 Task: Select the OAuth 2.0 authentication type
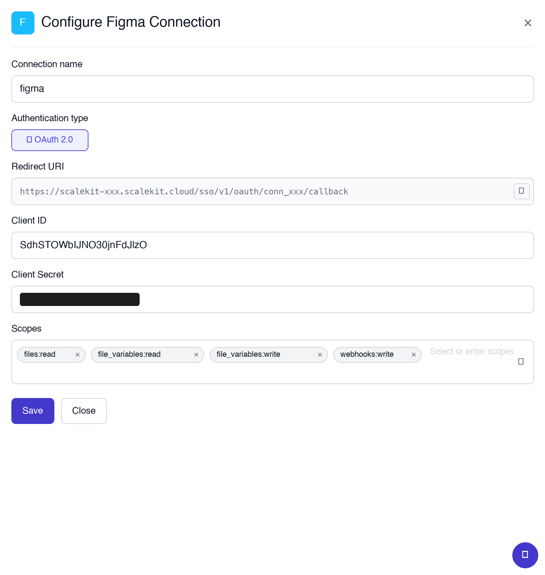(x=50, y=140)
